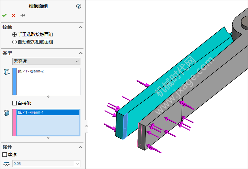The height and width of the screenshot is (169, 248).
Task: Click the panel collapse handle on divider
Action: pyautogui.click(x=87, y=126)
